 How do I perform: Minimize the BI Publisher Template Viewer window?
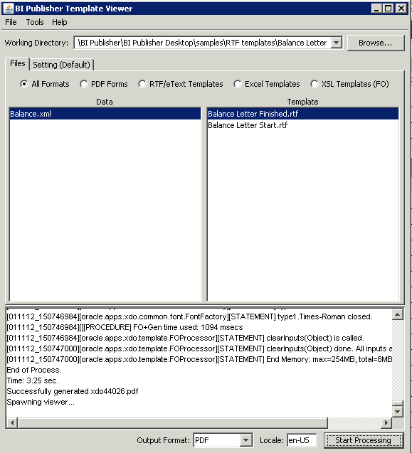click(x=376, y=9)
